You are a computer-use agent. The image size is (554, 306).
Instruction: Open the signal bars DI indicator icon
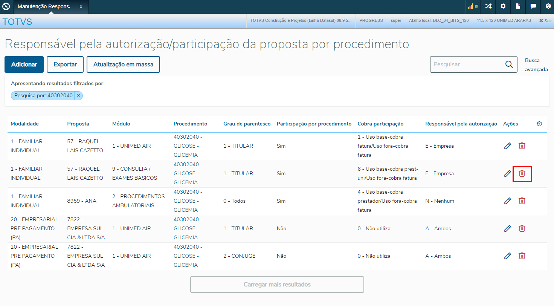(473, 6)
